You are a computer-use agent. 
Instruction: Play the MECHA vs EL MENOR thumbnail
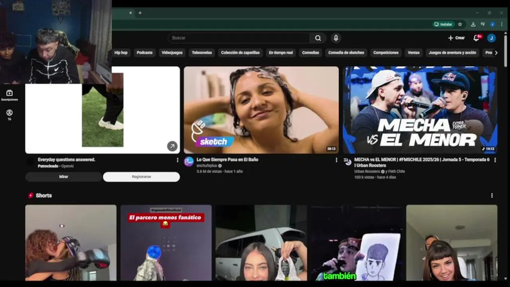coord(420,110)
